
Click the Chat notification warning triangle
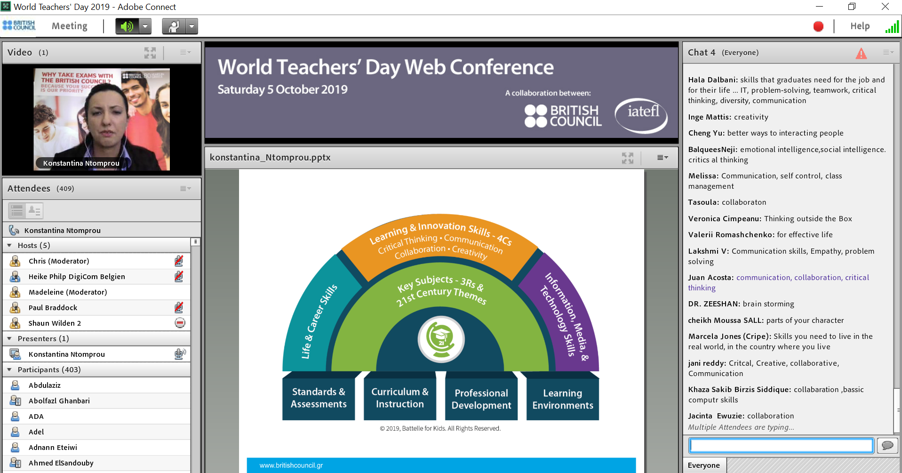click(x=861, y=53)
